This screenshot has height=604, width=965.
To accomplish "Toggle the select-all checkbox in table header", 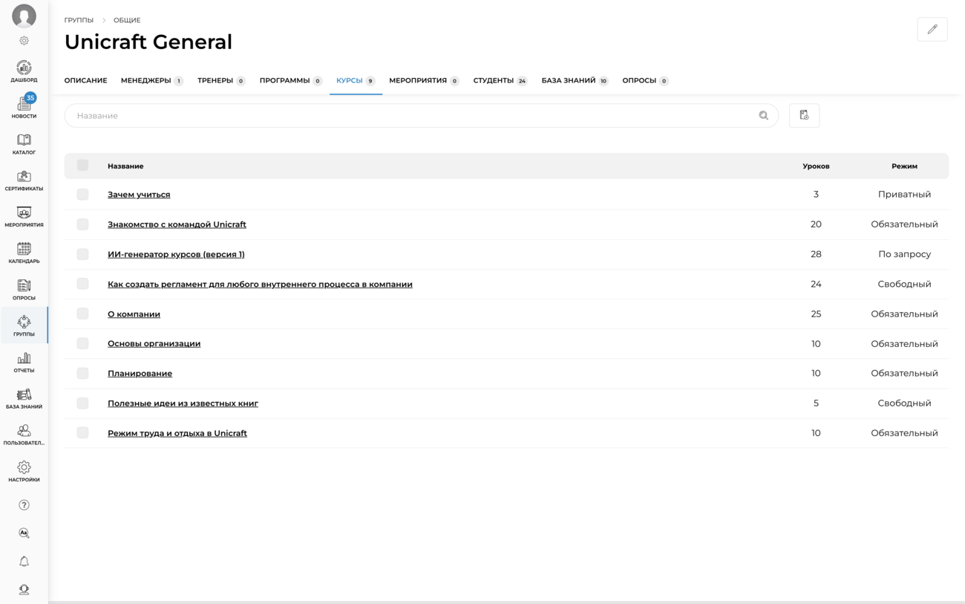I will tap(82, 166).
